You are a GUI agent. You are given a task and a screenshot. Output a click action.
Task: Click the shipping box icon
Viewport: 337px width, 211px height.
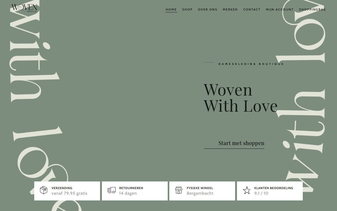pos(44,190)
